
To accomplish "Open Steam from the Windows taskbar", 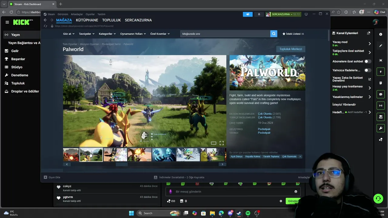I will tap(239, 213).
